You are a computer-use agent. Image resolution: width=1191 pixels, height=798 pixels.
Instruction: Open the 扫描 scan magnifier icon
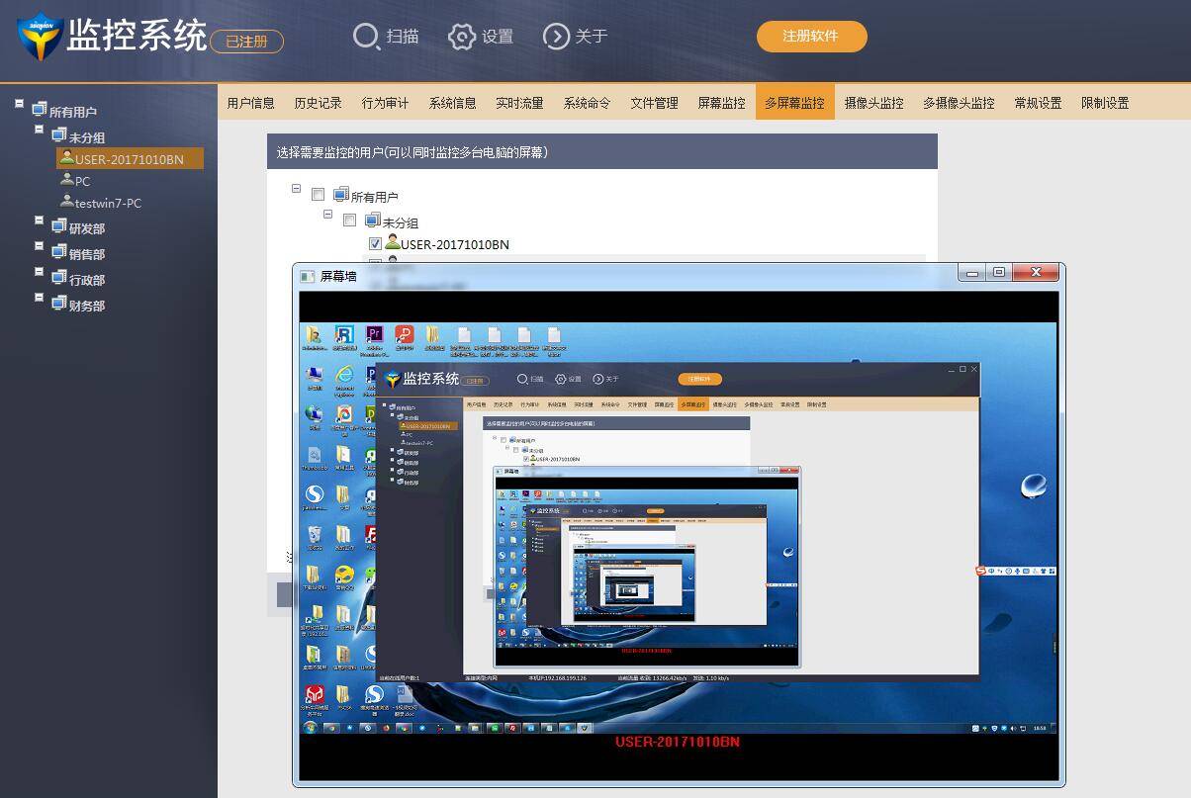[366, 37]
